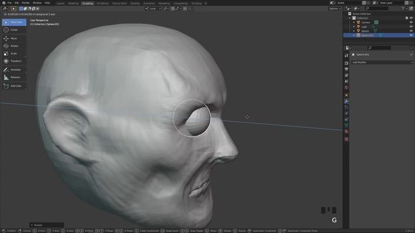Viewport: 415px width, 233px height.
Task: Toggle the pin icon beside Sphere.001
Action: 411,54
